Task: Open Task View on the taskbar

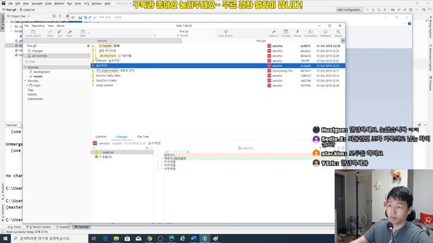Action: 93,238
